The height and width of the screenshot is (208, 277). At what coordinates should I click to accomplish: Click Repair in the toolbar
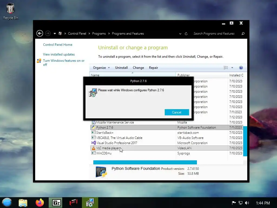pos(154,68)
